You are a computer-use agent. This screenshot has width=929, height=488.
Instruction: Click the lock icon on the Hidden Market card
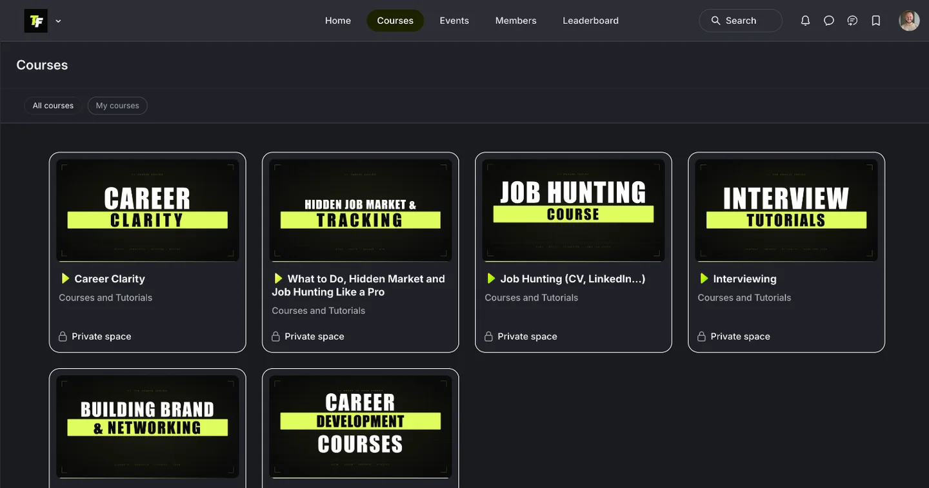point(275,337)
